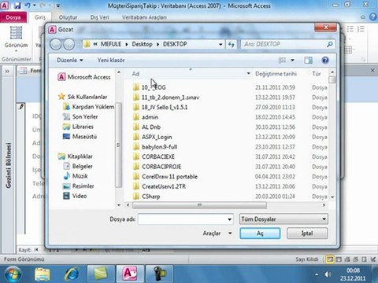Click the Forward navigation arrow in Gözat dialog
378x283 pixels.
[69, 44]
